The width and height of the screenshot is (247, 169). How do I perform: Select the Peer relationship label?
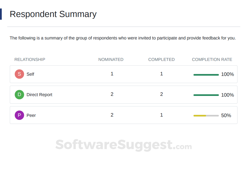tap(31, 115)
